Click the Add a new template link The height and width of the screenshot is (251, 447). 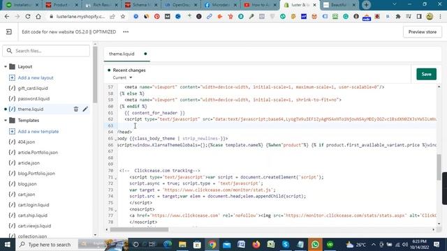pyautogui.click(x=38, y=132)
